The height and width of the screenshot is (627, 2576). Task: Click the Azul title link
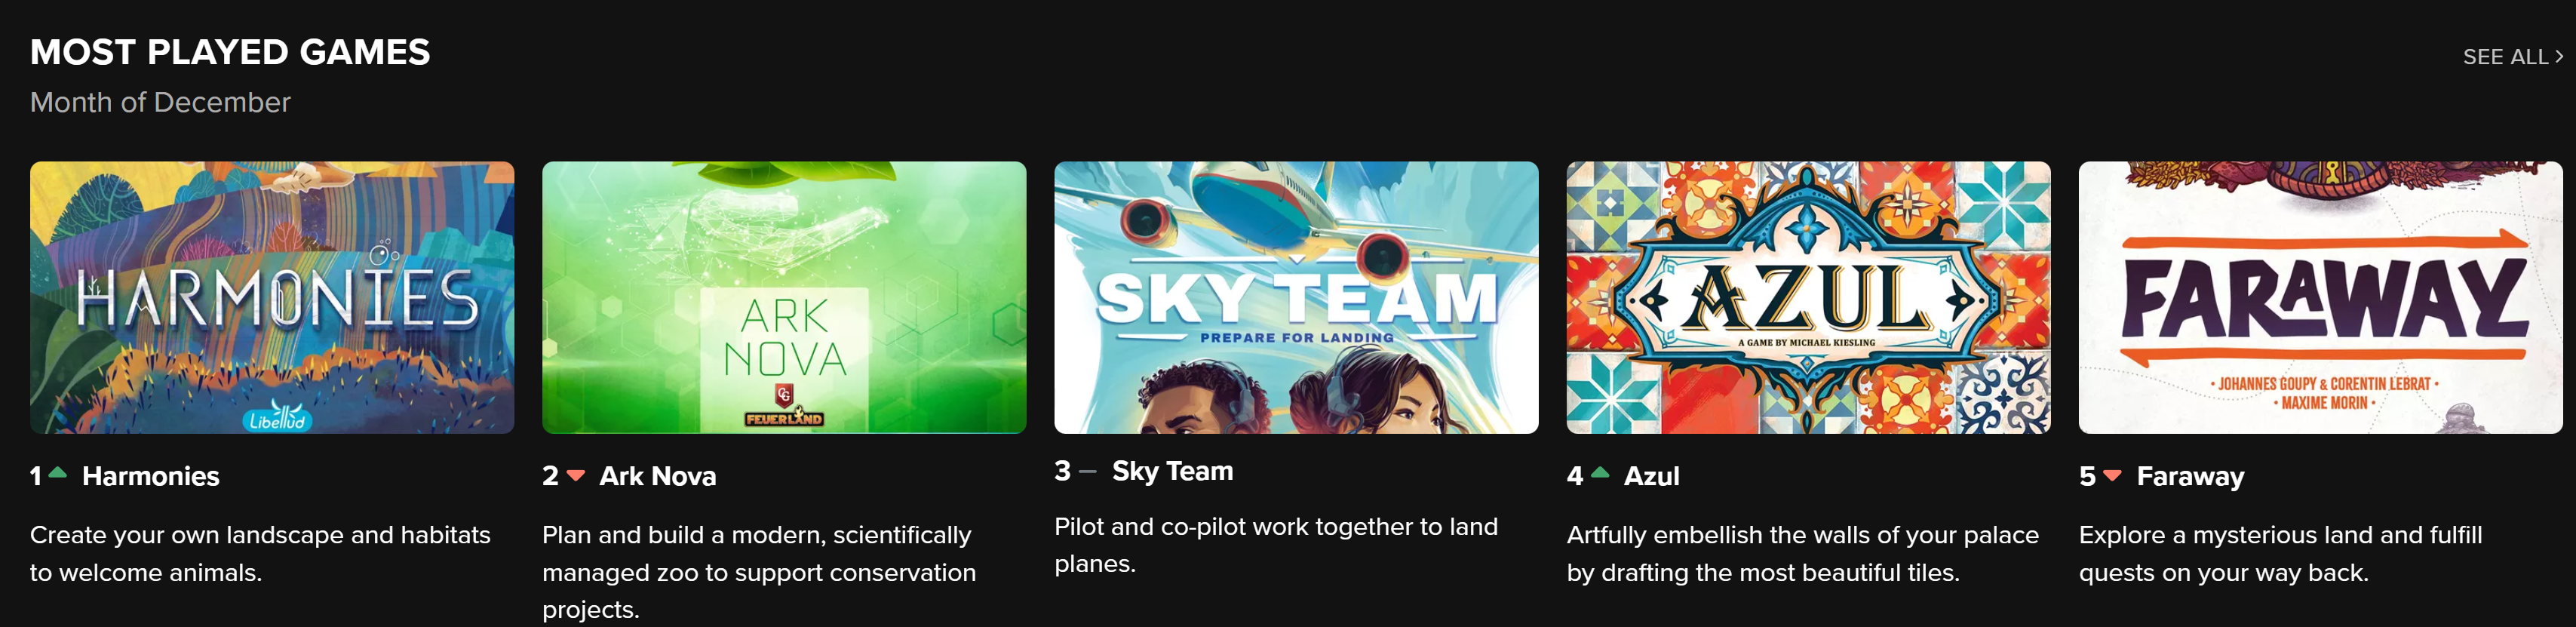coord(1651,476)
